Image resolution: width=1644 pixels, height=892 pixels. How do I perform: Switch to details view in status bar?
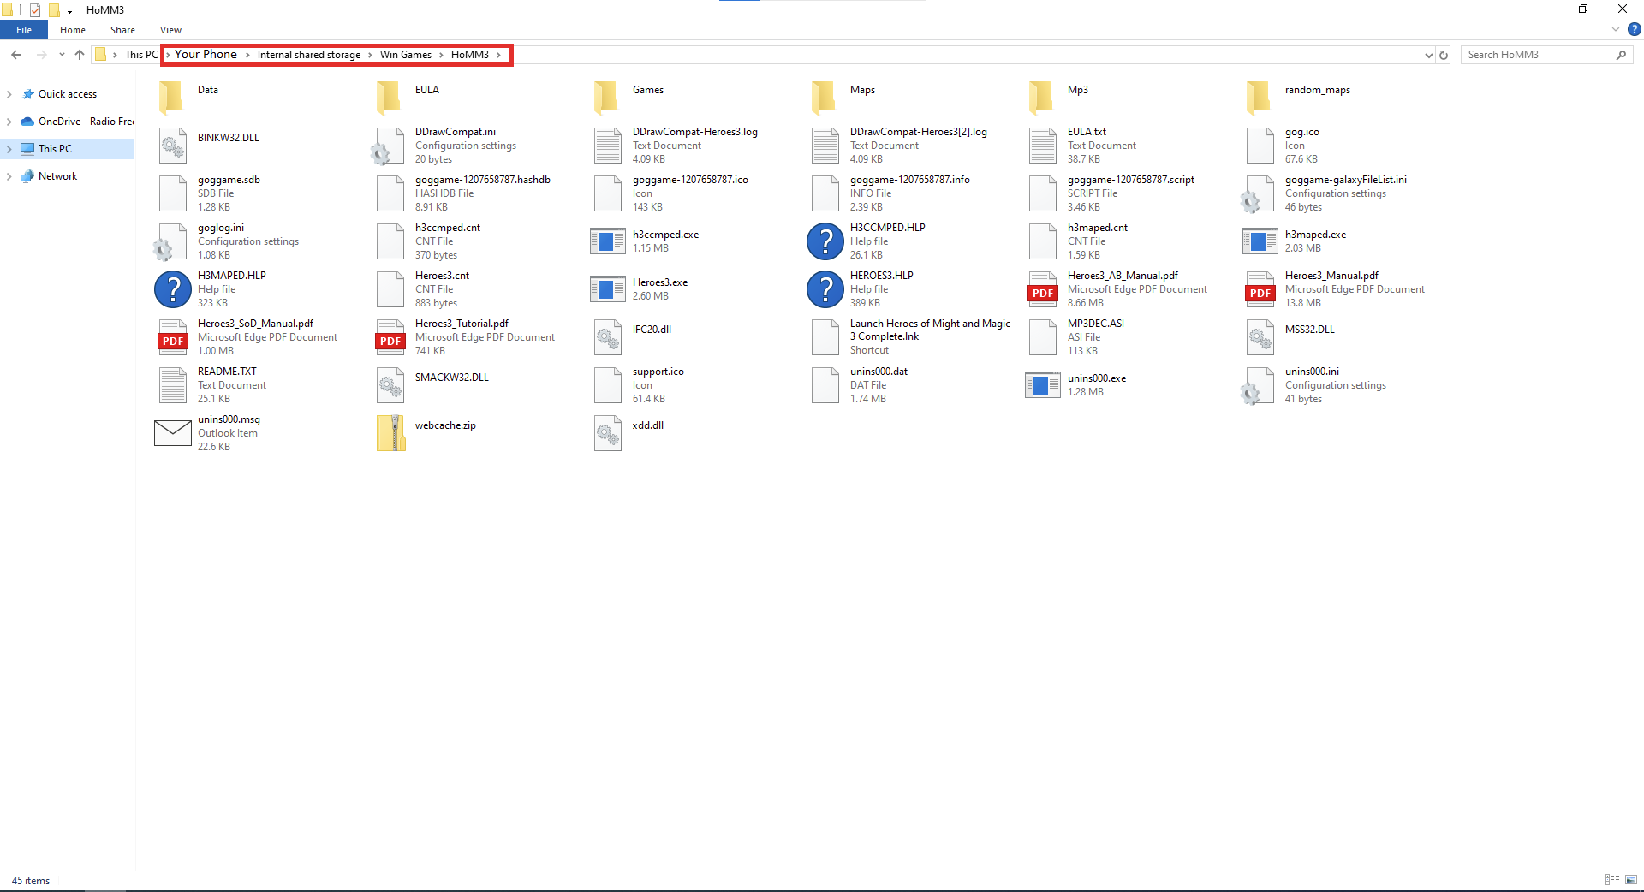coord(1612,880)
